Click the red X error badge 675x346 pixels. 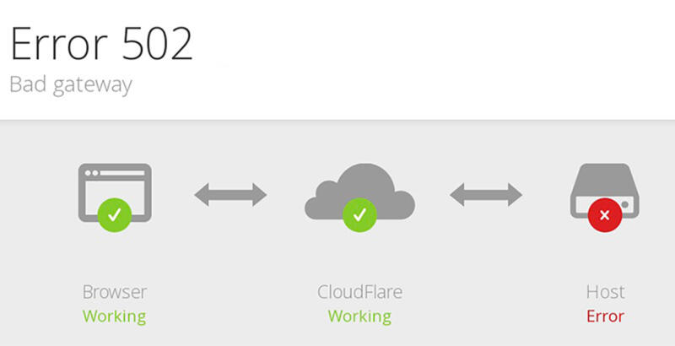click(x=605, y=214)
